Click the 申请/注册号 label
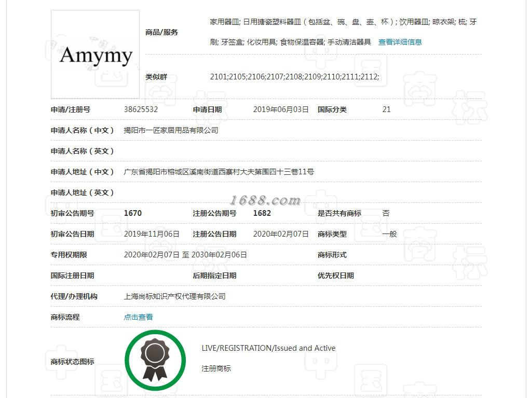 (x=70, y=109)
